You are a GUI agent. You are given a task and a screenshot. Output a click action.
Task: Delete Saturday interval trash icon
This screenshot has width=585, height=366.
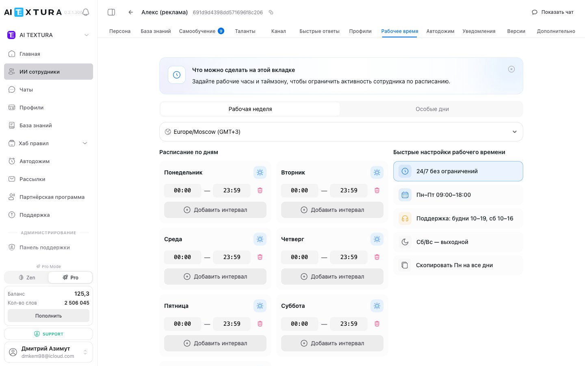click(377, 324)
